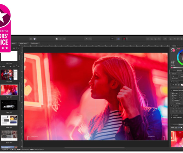Adjust the Navigator zoom slider
The image size is (183, 153).
pos(180,127)
